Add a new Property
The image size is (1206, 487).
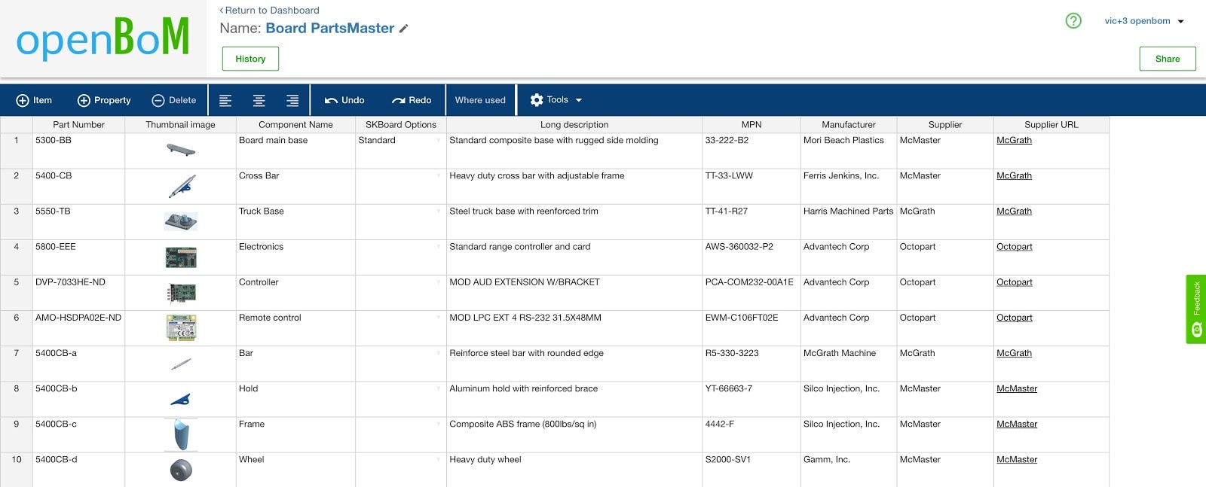(x=104, y=100)
